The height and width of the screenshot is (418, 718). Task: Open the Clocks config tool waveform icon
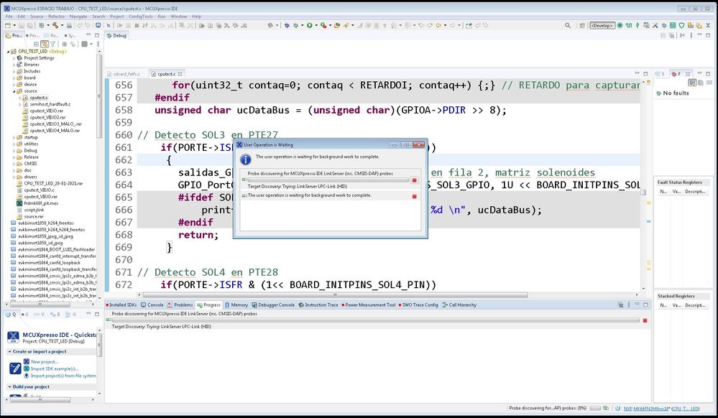pyautogui.click(x=629, y=25)
